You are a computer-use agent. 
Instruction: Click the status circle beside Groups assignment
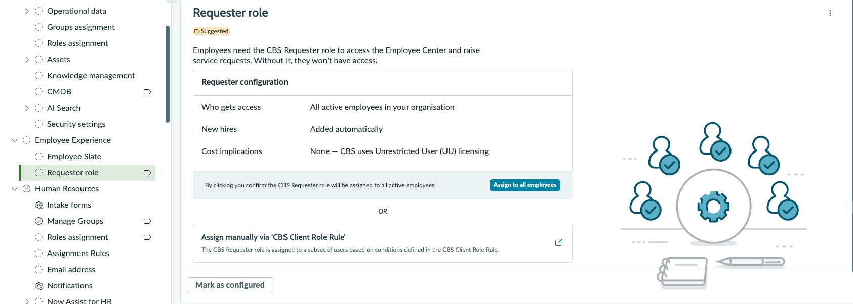click(38, 27)
